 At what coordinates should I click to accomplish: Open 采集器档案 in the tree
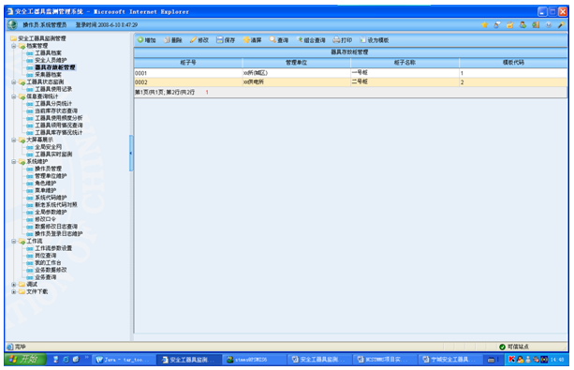(x=48, y=75)
